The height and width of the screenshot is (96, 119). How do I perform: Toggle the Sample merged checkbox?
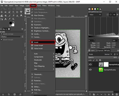1,40
